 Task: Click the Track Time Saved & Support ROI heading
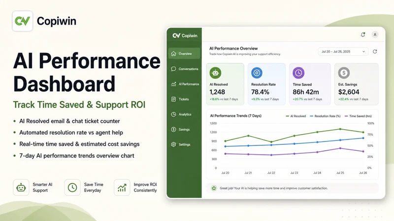[79, 105]
